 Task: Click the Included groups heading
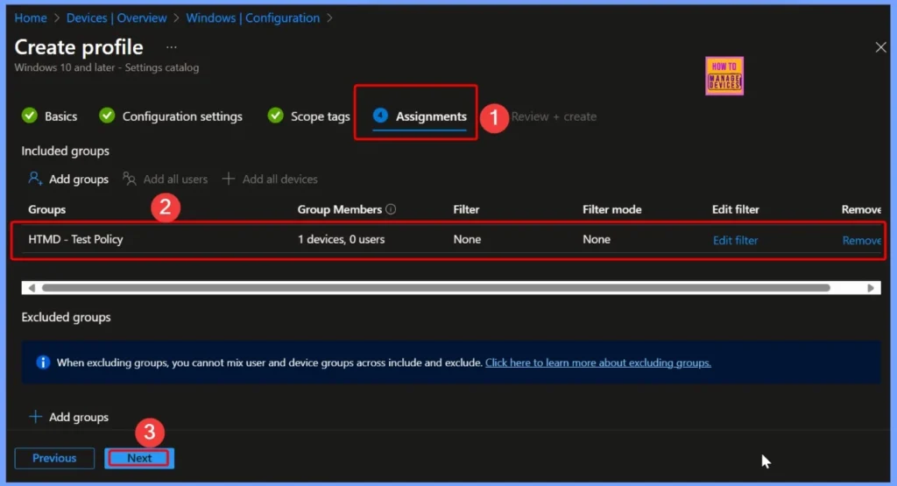pyautogui.click(x=65, y=151)
